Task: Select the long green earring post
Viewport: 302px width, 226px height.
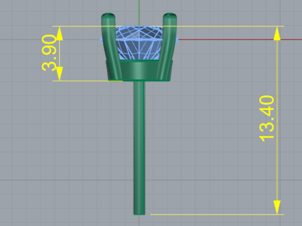Action: pos(139,148)
